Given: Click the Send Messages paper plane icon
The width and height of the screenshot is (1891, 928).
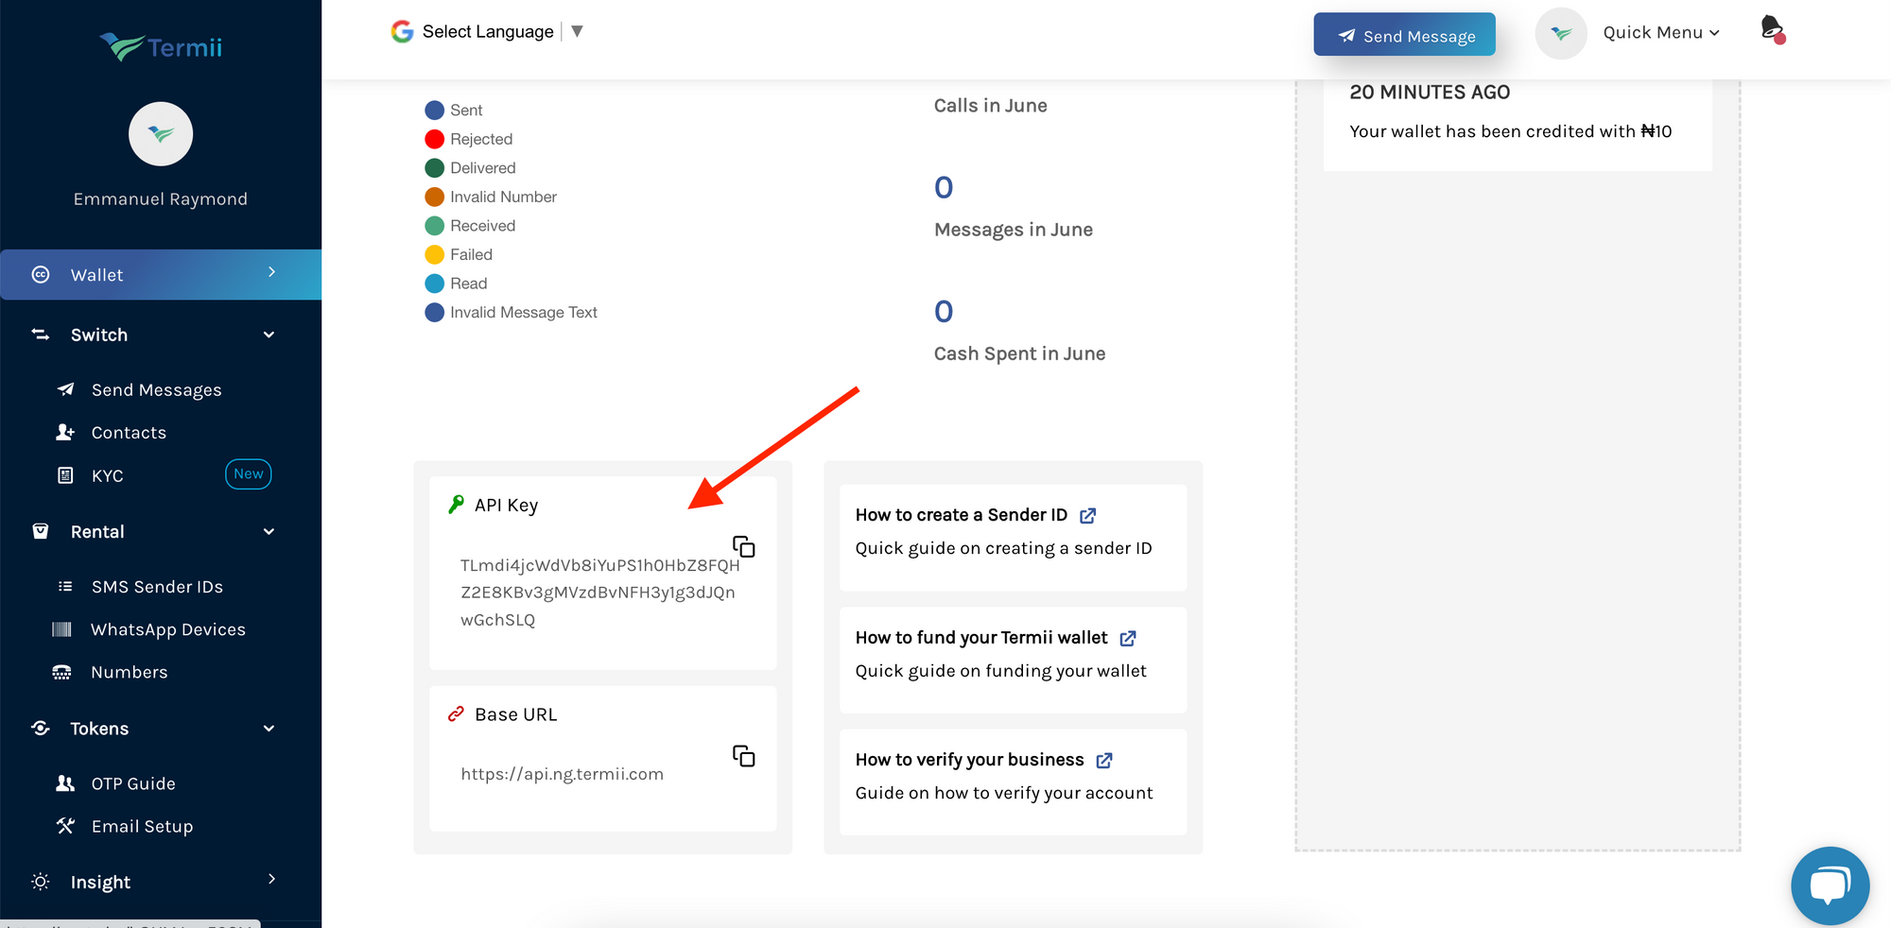Looking at the screenshot, I should [64, 389].
